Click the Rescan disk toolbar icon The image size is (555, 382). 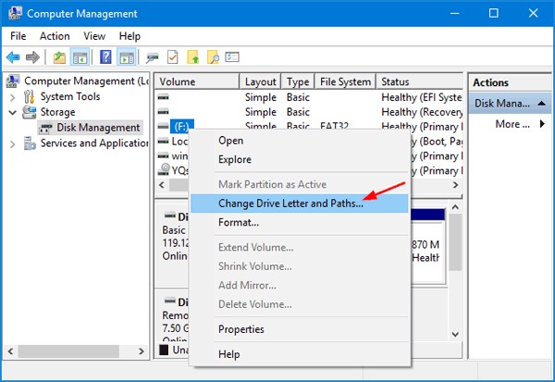(x=151, y=57)
